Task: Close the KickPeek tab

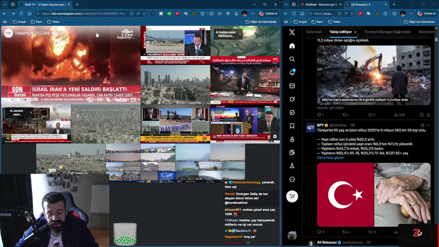Action: [341, 4]
